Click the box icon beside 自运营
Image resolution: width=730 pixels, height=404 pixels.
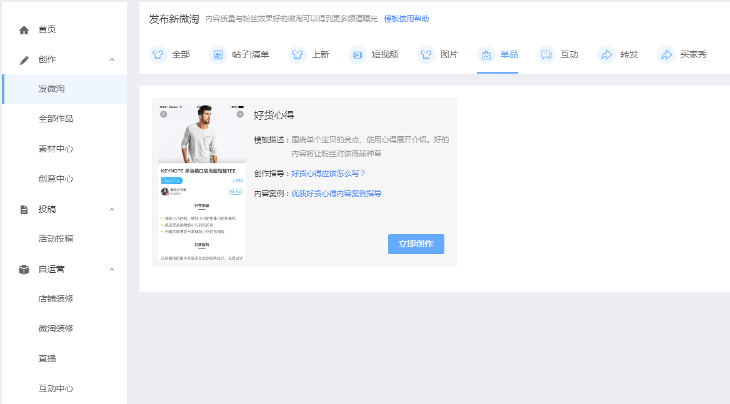[24, 270]
